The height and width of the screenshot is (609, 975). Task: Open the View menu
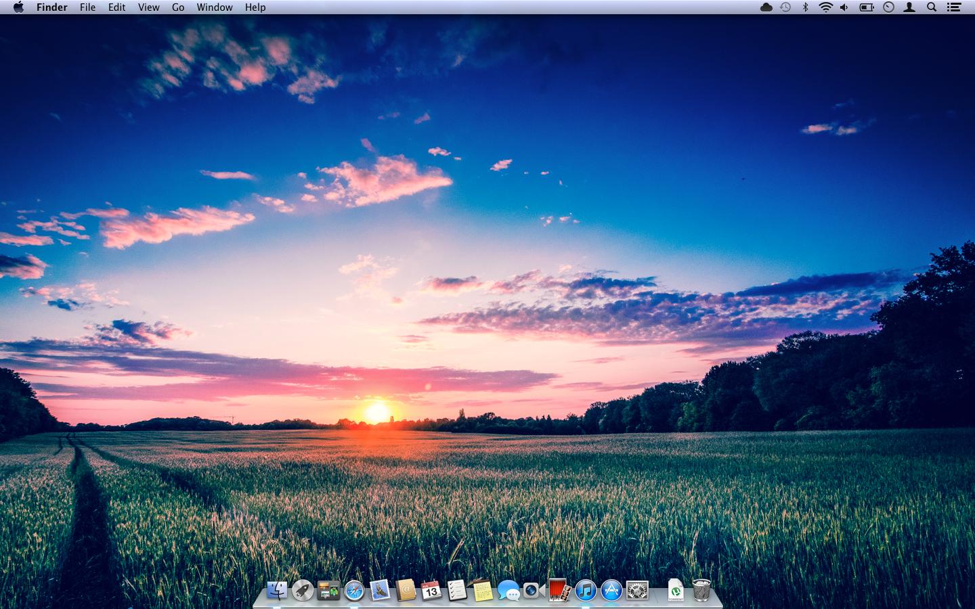148,7
